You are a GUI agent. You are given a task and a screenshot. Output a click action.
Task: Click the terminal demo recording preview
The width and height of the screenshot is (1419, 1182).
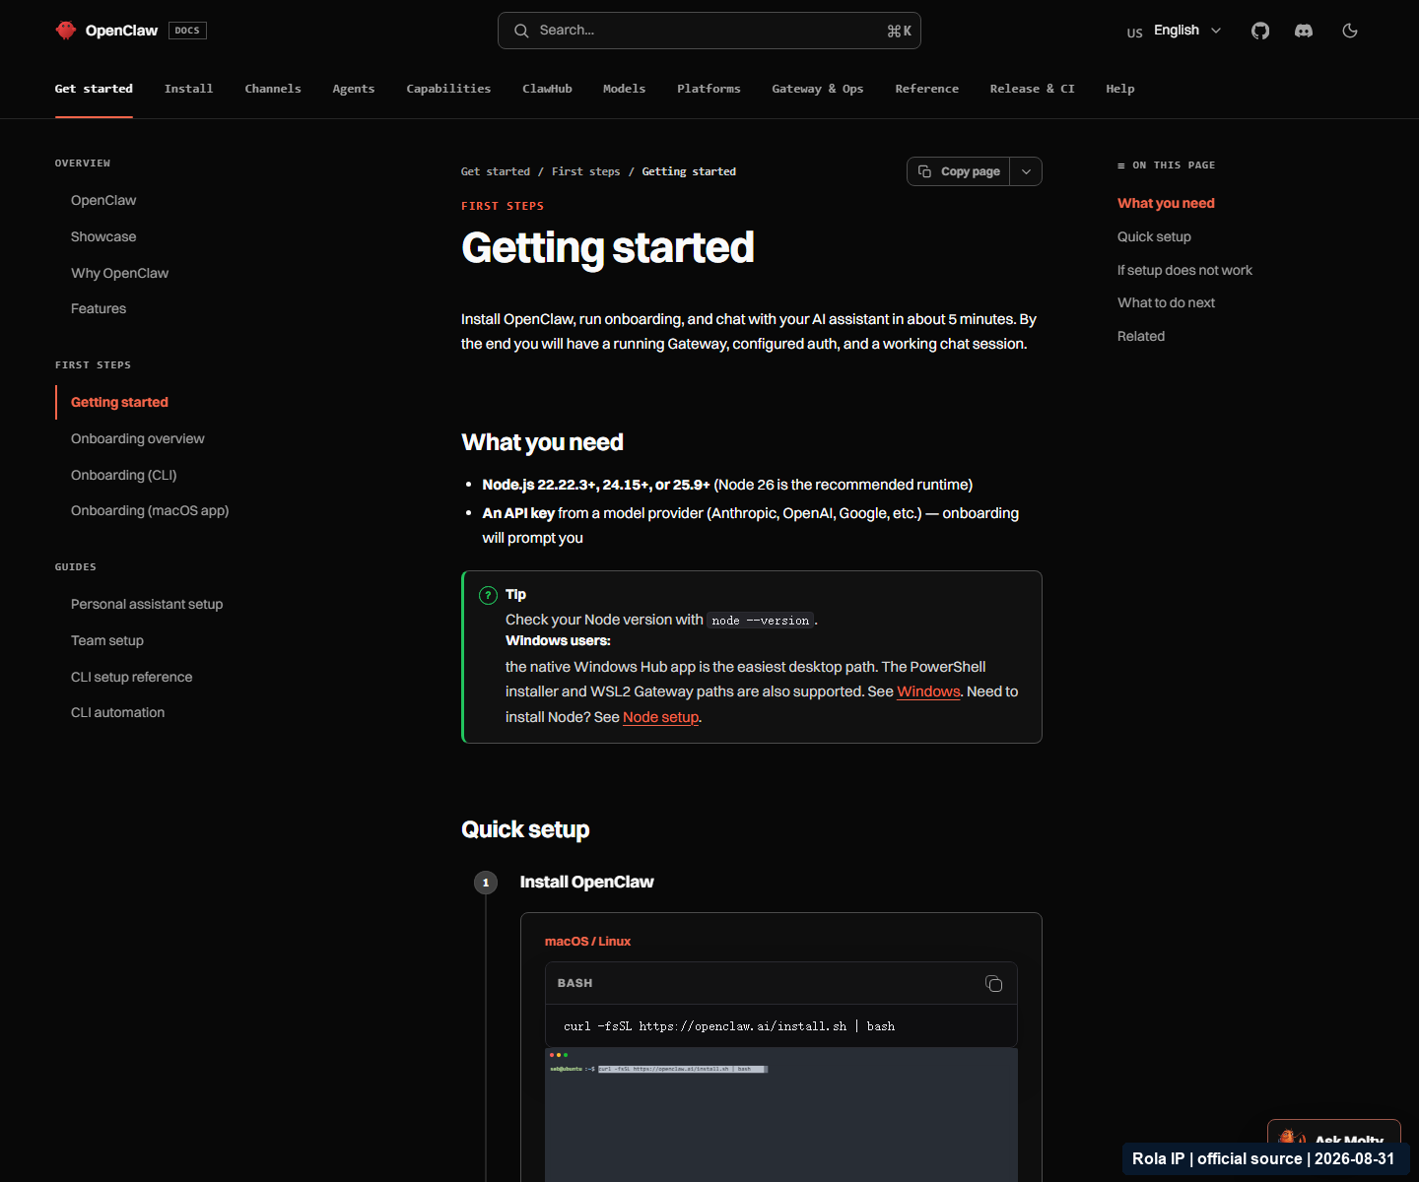pyautogui.click(x=781, y=1114)
